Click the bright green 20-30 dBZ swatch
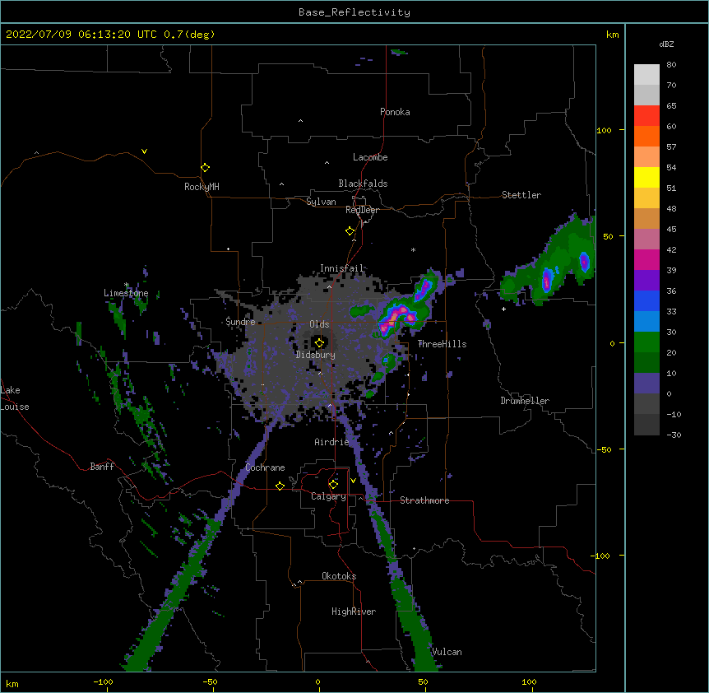 pyautogui.click(x=646, y=342)
